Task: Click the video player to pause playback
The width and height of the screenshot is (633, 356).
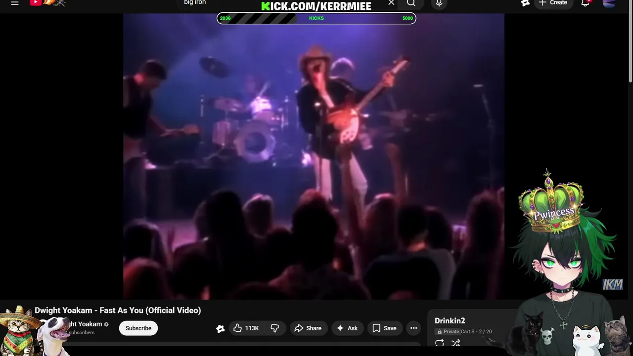Action: pyautogui.click(x=314, y=156)
